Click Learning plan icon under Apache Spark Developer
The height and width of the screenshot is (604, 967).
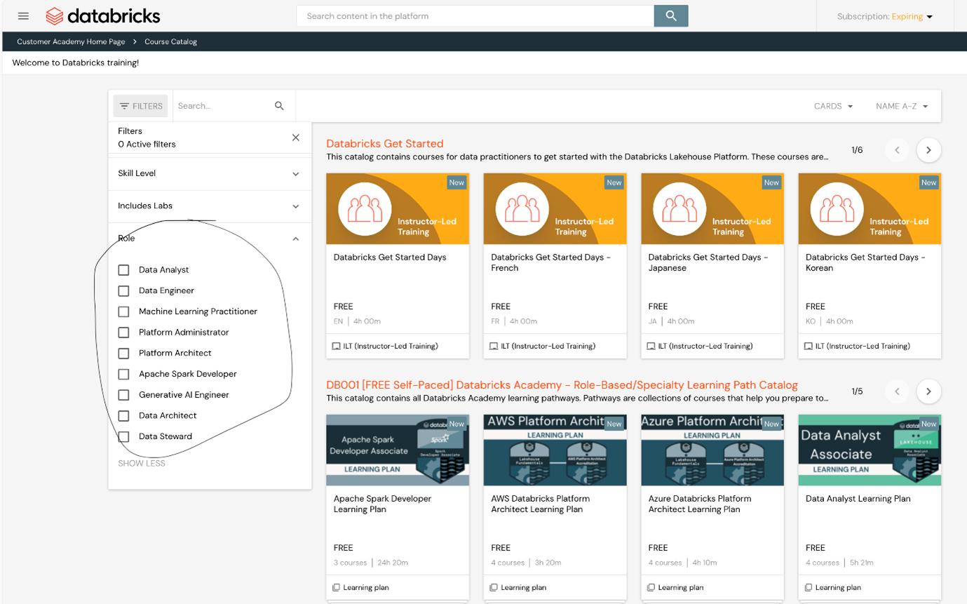[337, 587]
